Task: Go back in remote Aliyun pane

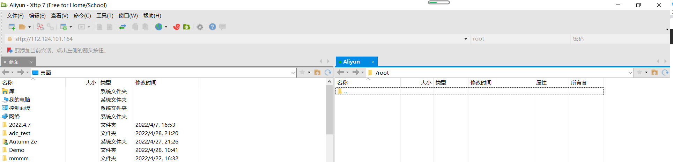Action: click(x=341, y=72)
